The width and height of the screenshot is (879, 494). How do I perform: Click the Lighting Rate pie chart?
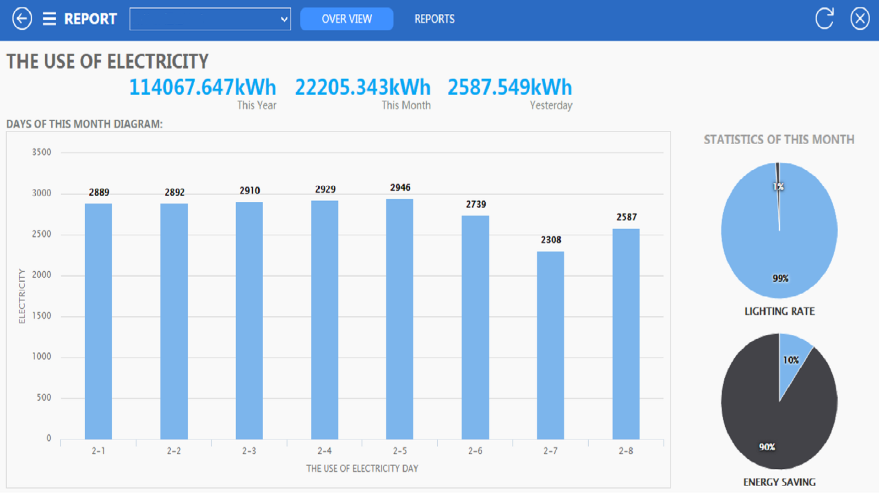[x=779, y=231]
